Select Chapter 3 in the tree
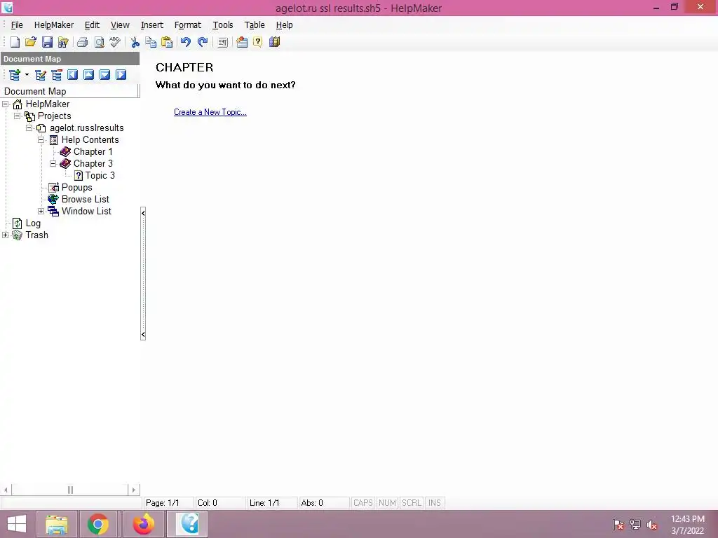The width and height of the screenshot is (718, 538). tap(93, 163)
